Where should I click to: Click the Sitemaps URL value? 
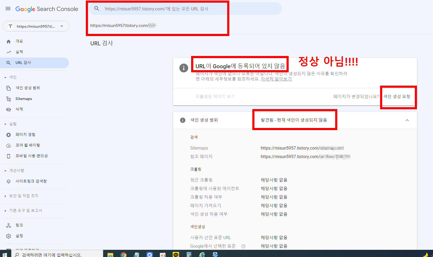coord(302,148)
